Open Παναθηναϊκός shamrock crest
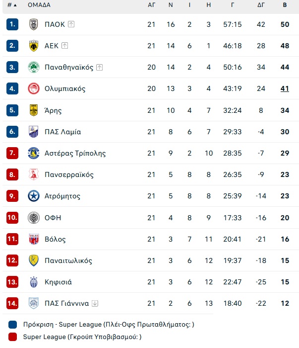Image resolution: width=299 pixels, height=348 pixels. (34, 67)
